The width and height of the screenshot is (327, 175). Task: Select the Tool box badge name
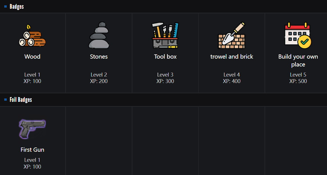[165, 57]
